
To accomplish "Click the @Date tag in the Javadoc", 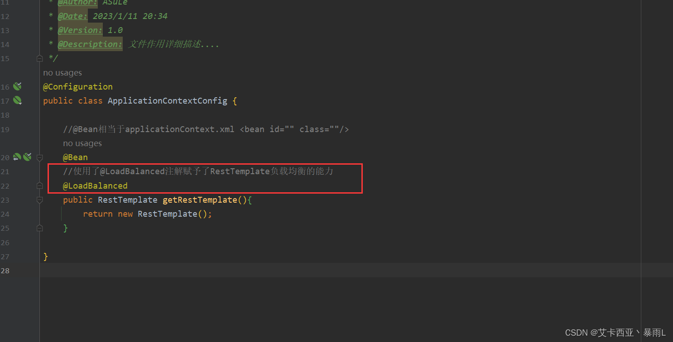I will [72, 16].
